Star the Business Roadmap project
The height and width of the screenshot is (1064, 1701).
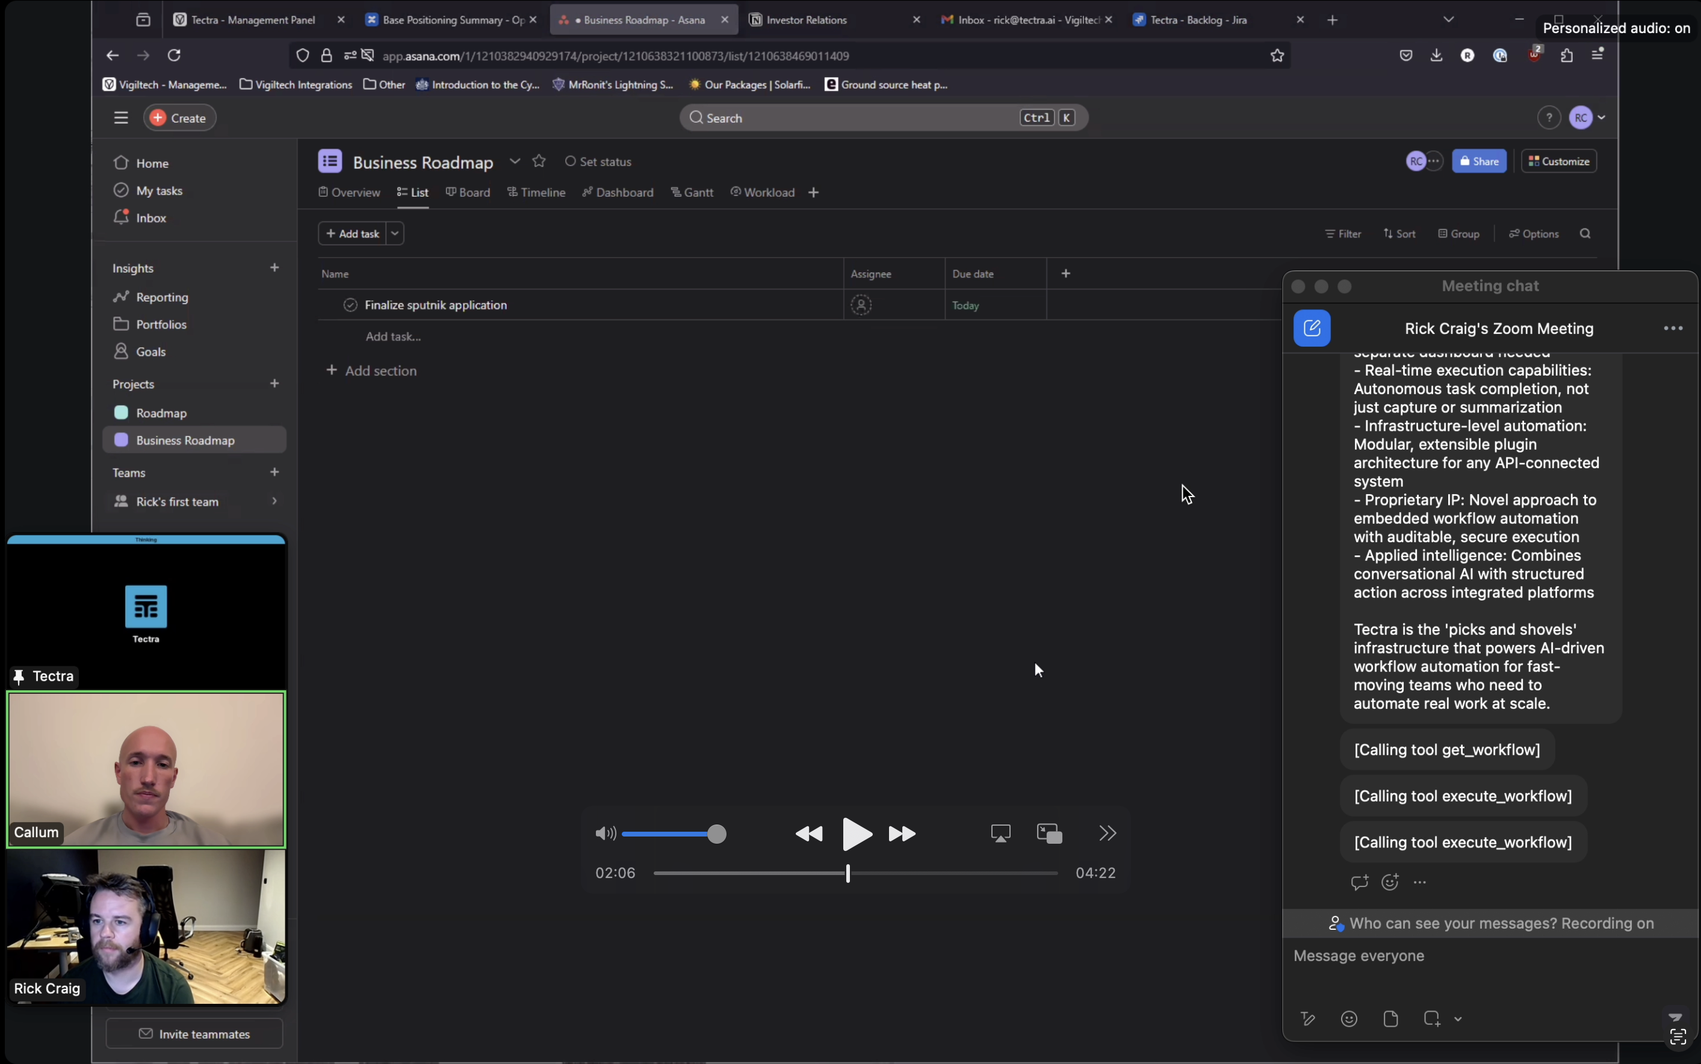click(539, 161)
